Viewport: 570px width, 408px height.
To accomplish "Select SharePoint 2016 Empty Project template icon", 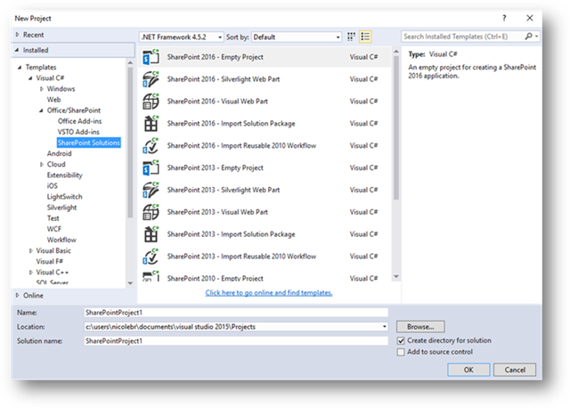I will pyautogui.click(x=151, y=57).
